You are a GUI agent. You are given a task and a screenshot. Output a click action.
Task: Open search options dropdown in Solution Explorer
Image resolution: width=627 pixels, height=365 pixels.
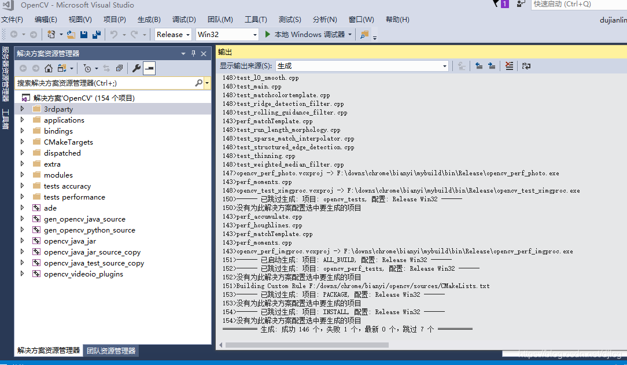pyautogui.click(x=206, y=83)
